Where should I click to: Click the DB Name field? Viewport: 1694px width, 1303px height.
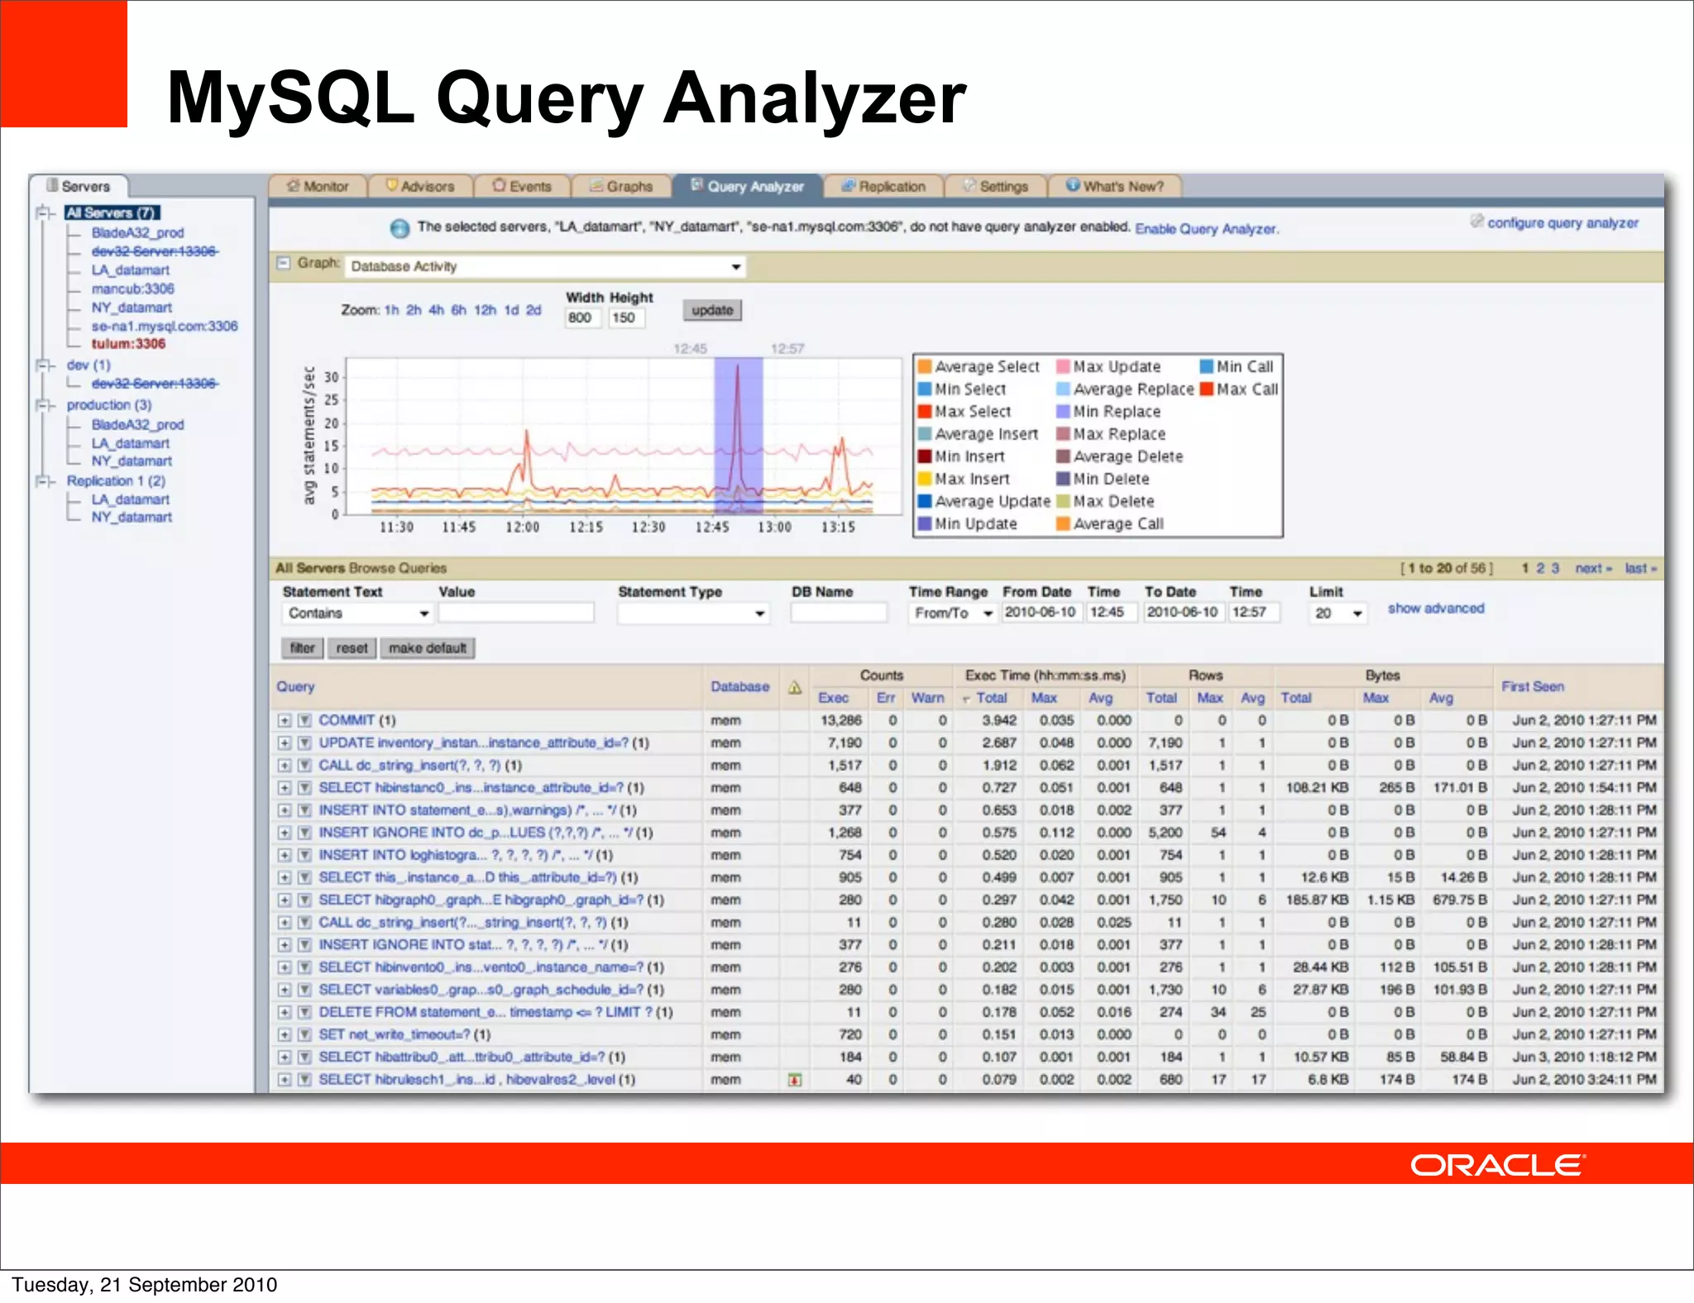click(x=839, y=613)
